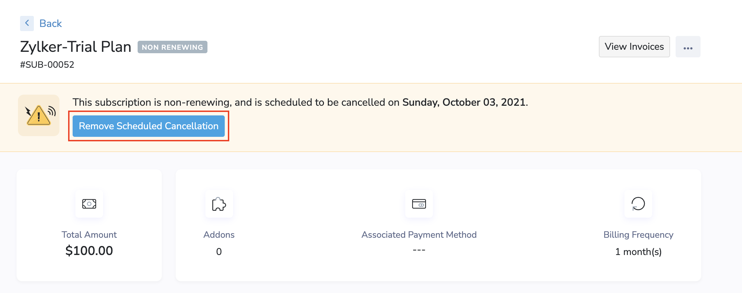Click the Zylker-Trial Plan title
The image size is (742, 293).
click(x=76, y=47)
